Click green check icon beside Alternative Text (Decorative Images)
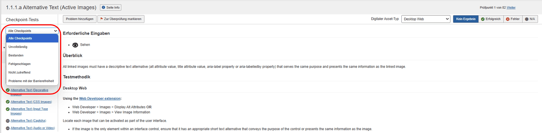The width and height of the screenshot is (542, 133). pyautogui.click(x=8, y=90)
